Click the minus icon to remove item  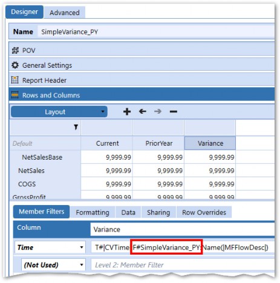point(174,111)
